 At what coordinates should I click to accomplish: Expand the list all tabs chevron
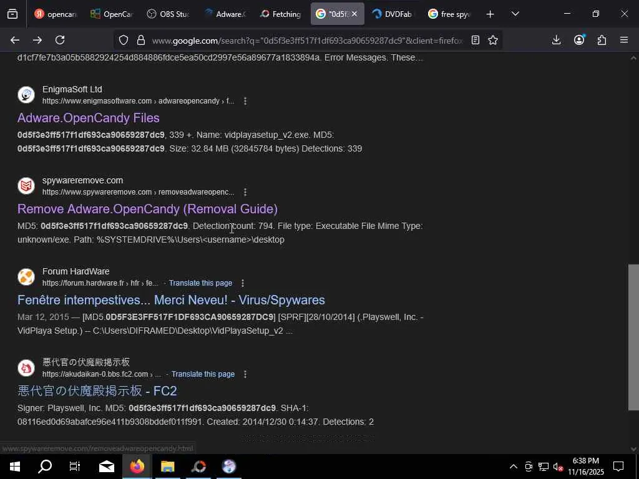(515, 14)
